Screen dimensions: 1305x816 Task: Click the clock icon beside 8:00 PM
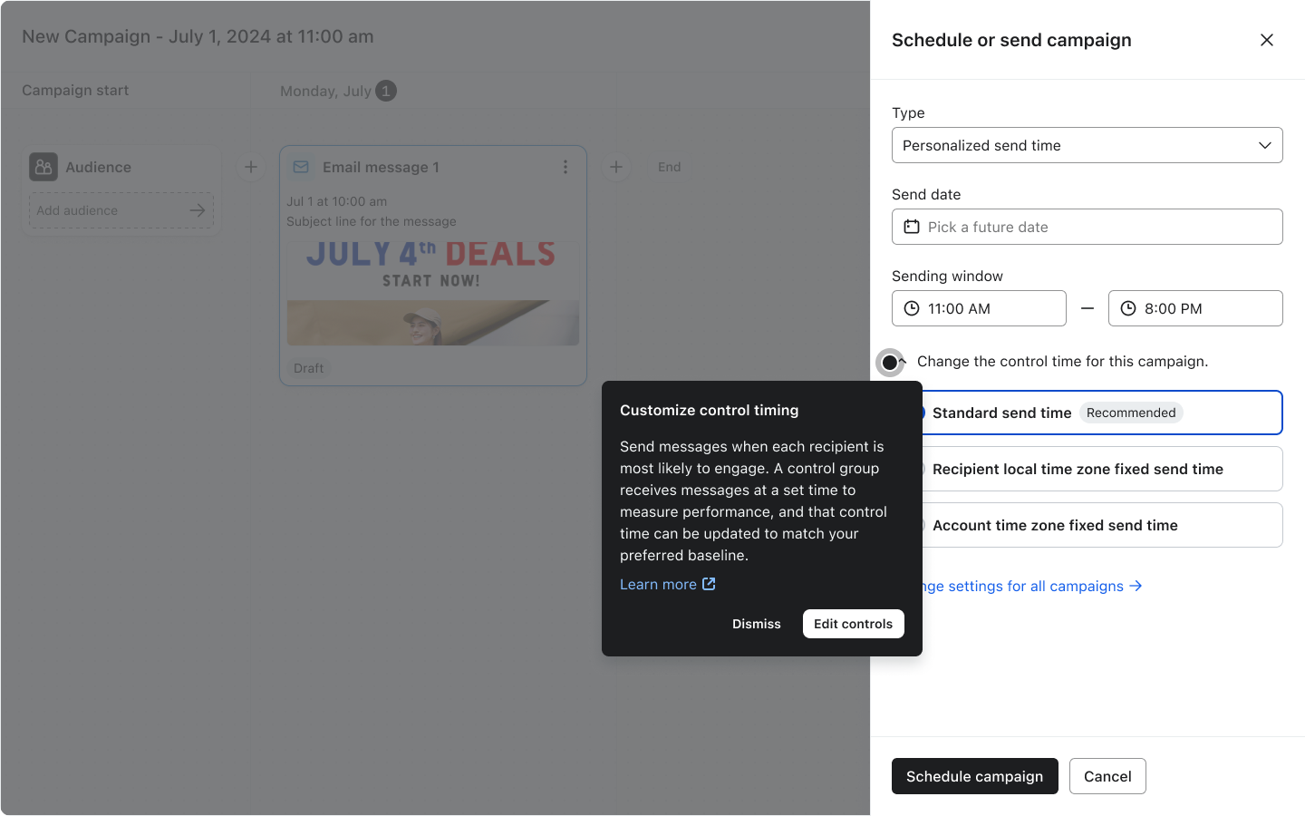(x=1128, y=308)
